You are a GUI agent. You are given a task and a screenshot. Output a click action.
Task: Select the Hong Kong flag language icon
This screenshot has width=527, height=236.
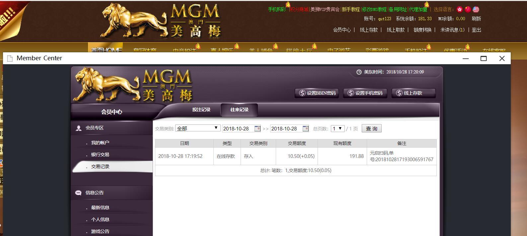pos(460,9)
